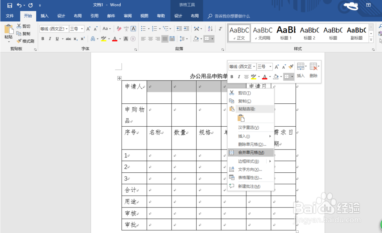
Task: Click the Sort icon in Paragraph group
Action: click(x=210, y=29)
